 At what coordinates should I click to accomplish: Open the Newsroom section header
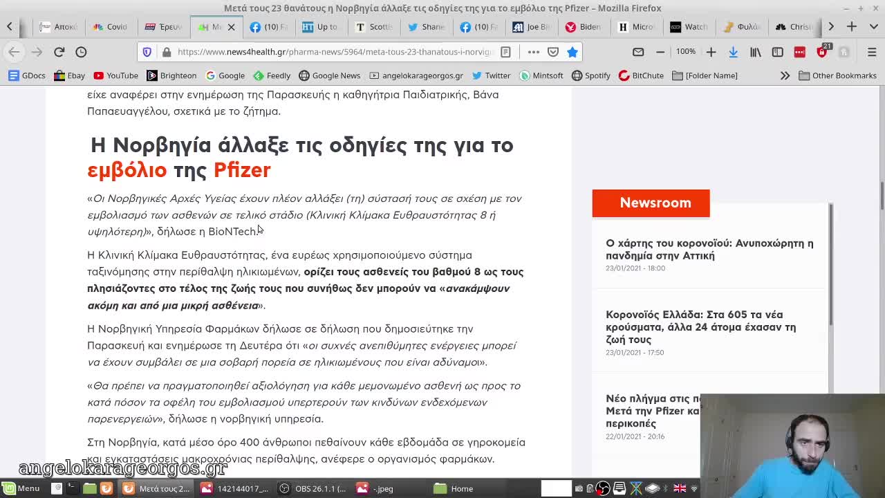point(651,203)
